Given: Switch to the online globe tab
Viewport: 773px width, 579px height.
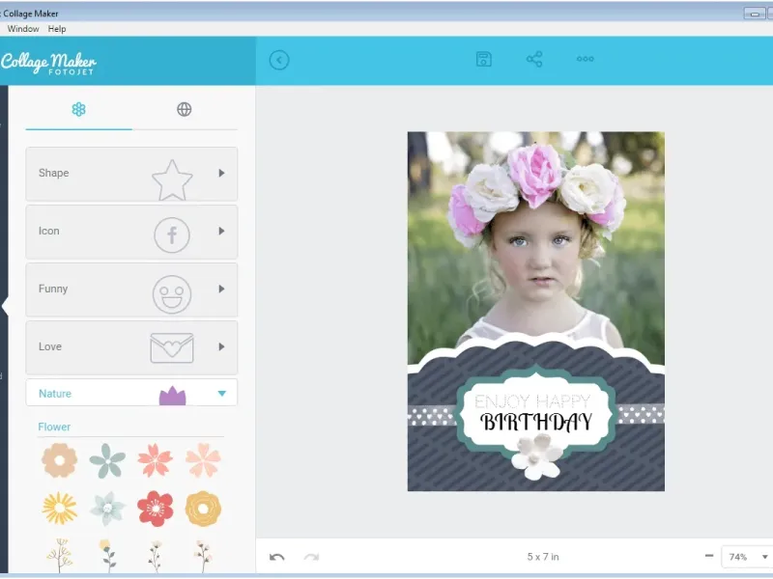Looking at the screenshot, I should [x=184, y=109].
